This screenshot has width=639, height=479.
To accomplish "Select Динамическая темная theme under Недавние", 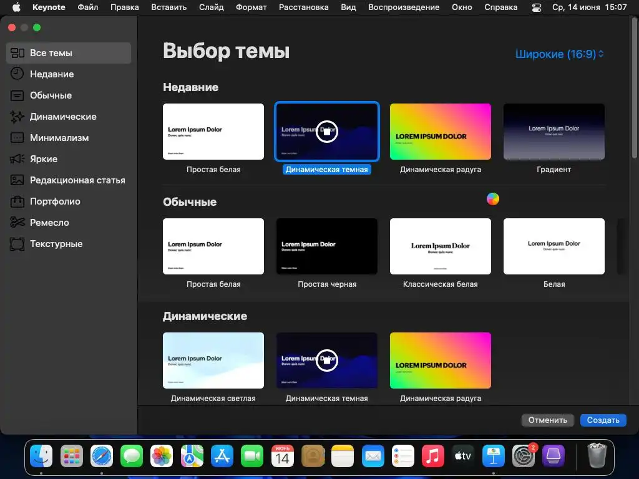I will [x=327, y=132].
